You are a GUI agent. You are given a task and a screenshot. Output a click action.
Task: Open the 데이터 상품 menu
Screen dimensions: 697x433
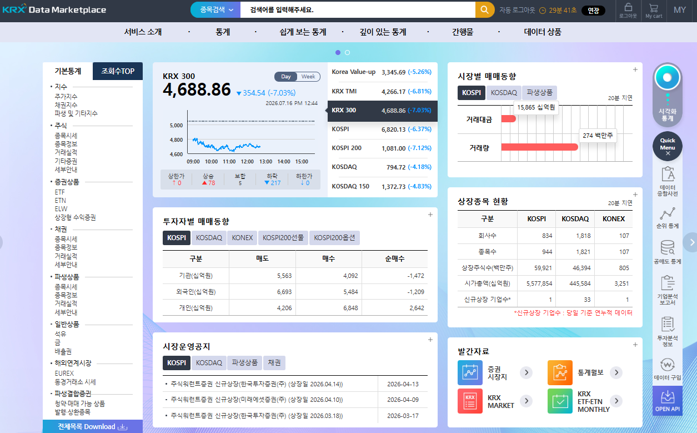[543, 32]
